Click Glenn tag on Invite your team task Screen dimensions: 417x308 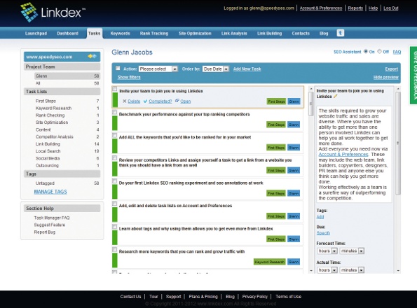pyautogui.click(x=294, y=101)
